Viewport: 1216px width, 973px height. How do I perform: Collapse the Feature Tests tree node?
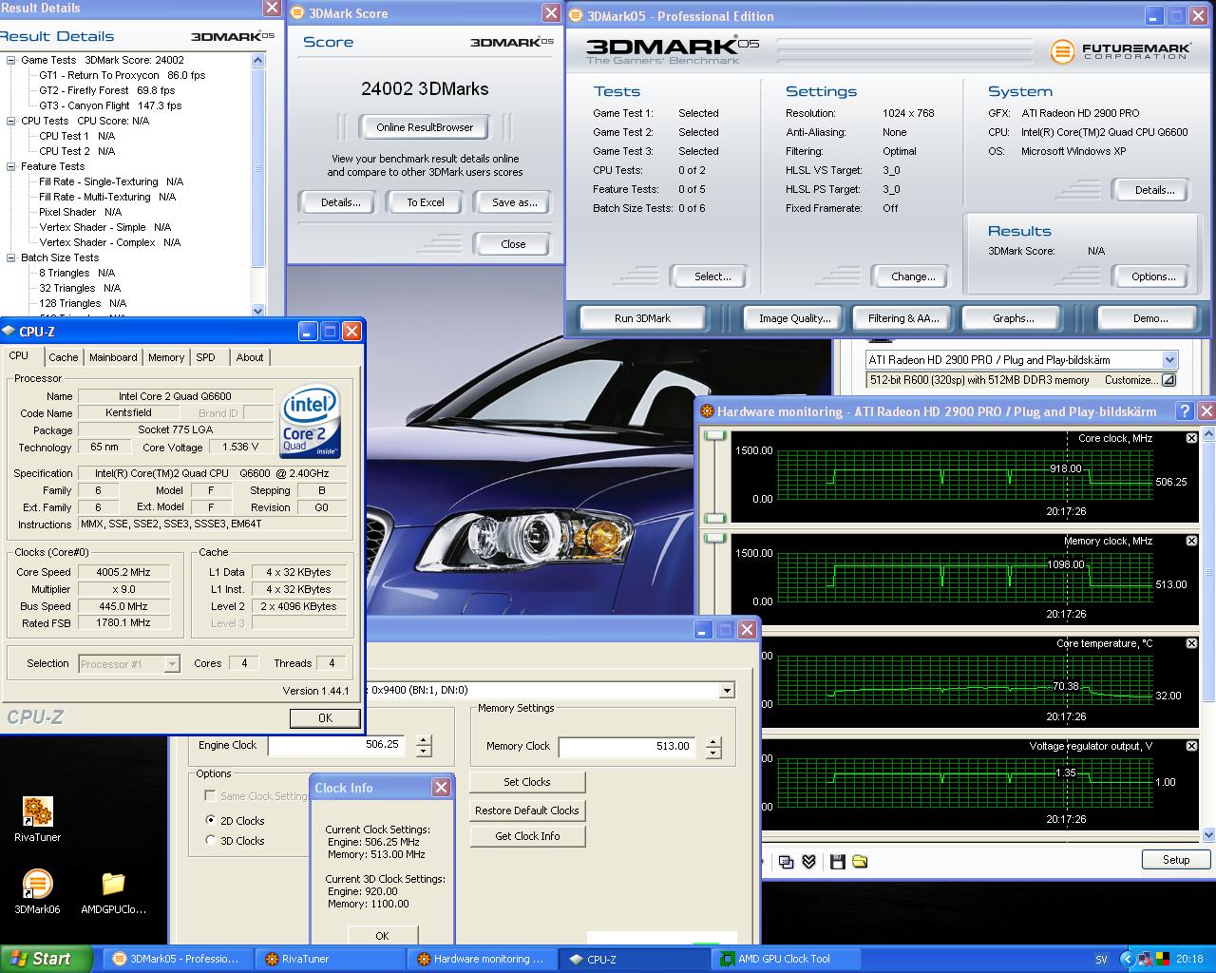coord(10,166)
